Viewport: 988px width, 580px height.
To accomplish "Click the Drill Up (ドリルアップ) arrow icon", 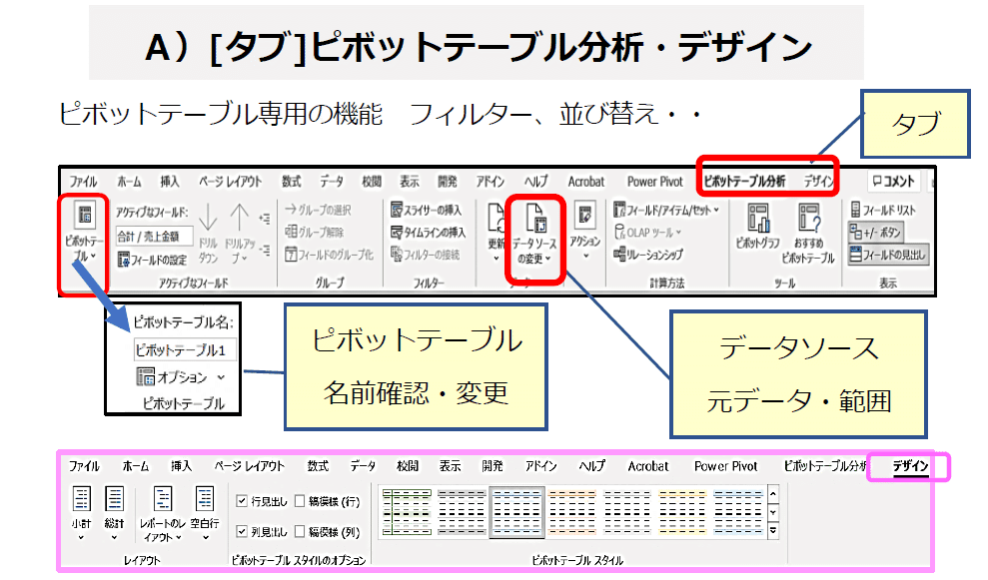I will click(x=240, y=218).
